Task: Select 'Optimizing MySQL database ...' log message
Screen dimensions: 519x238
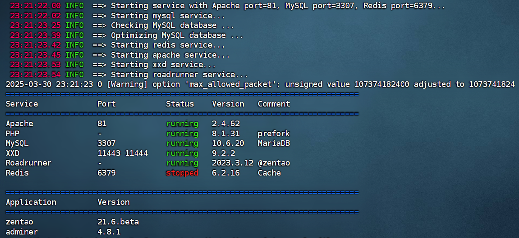Action: coord(177,35)
